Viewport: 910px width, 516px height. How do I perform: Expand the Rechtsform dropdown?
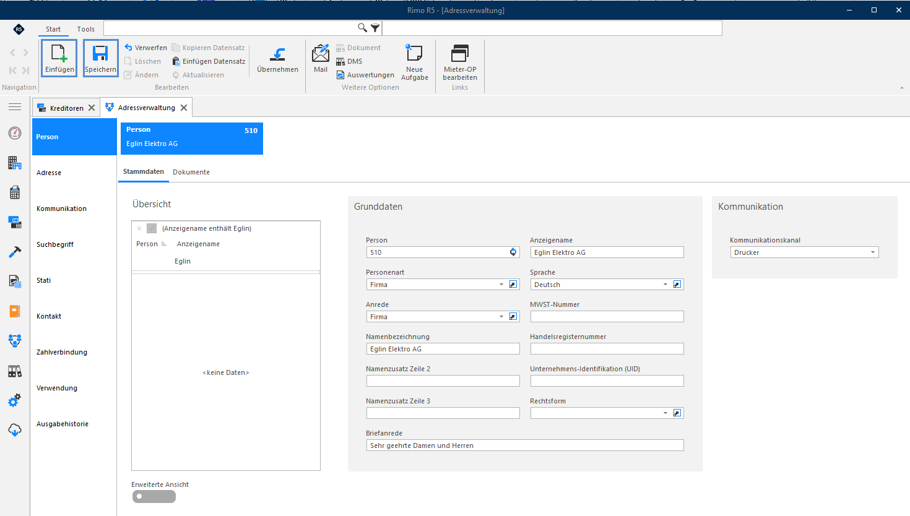click(x=665, y=413)
